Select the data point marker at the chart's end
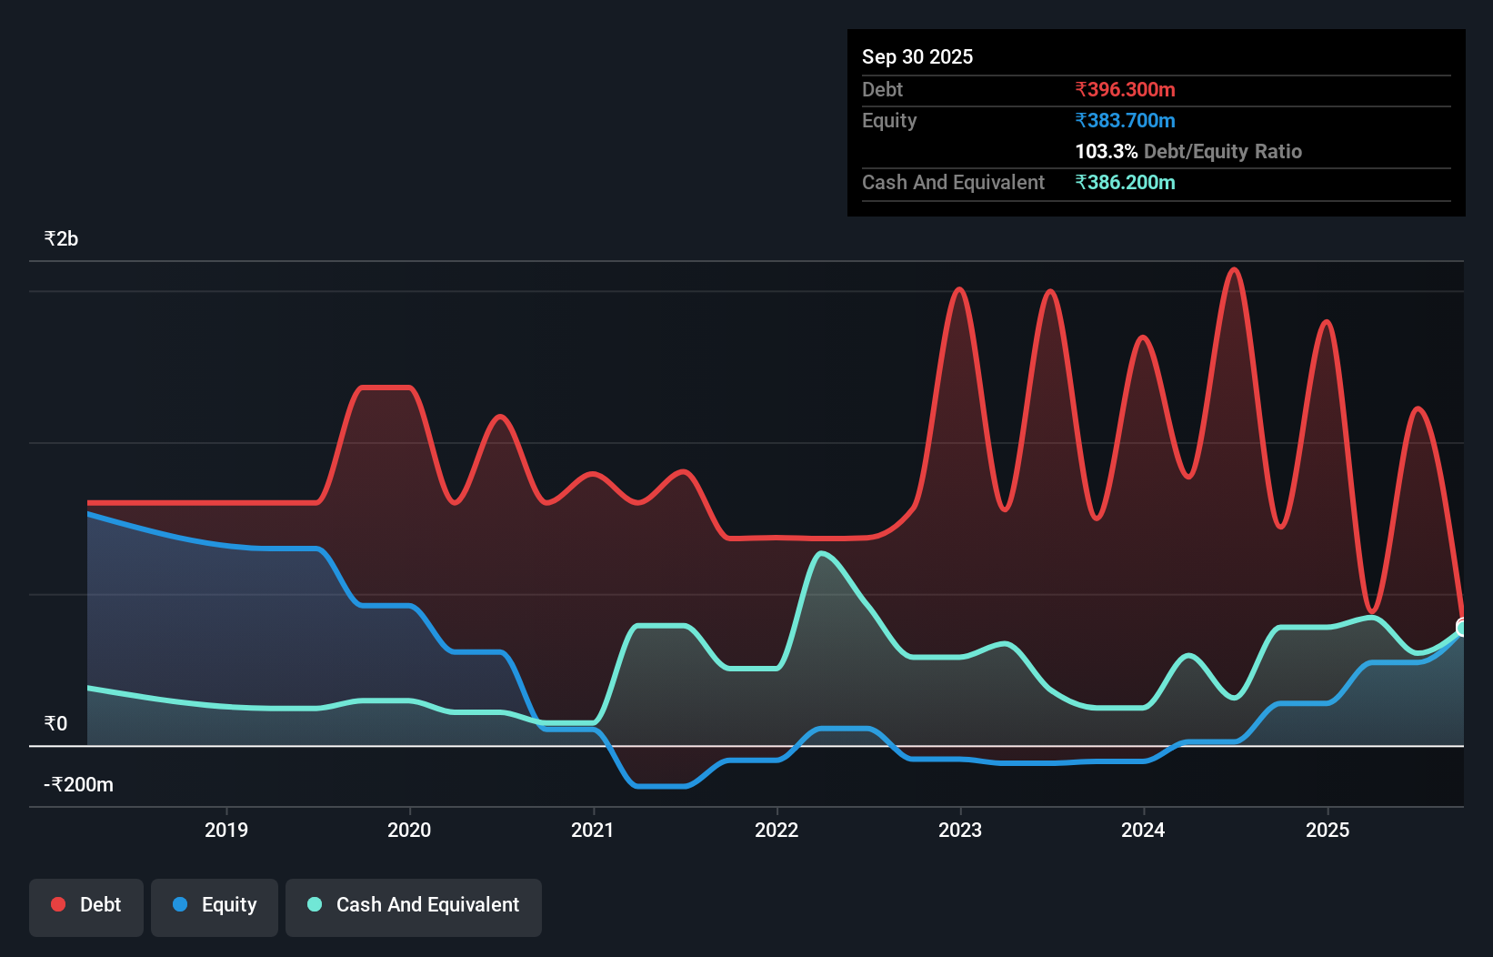This screenshot has width=1493, height=957. (1462, 626)
